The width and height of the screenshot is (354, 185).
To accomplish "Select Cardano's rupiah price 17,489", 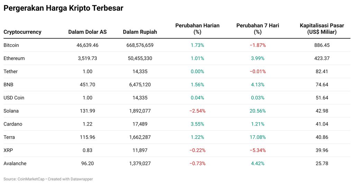I will [x=140, y=124].
